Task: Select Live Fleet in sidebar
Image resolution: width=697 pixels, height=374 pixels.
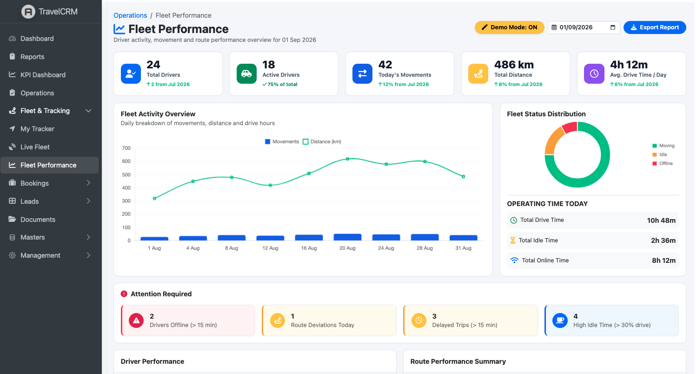Action: (49, 147)
